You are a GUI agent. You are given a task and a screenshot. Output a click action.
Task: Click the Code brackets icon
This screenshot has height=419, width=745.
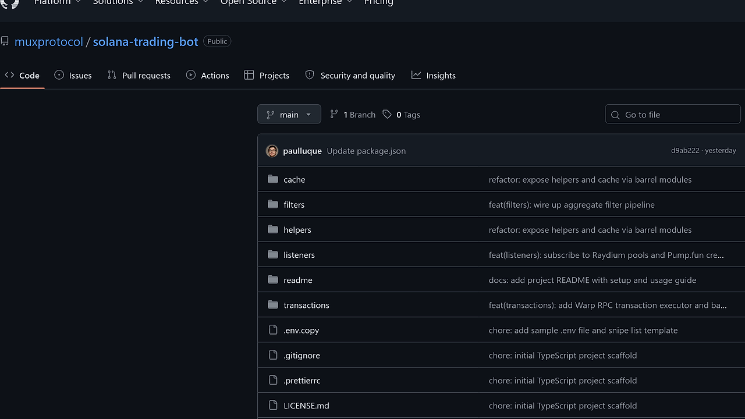pos(9,75)
